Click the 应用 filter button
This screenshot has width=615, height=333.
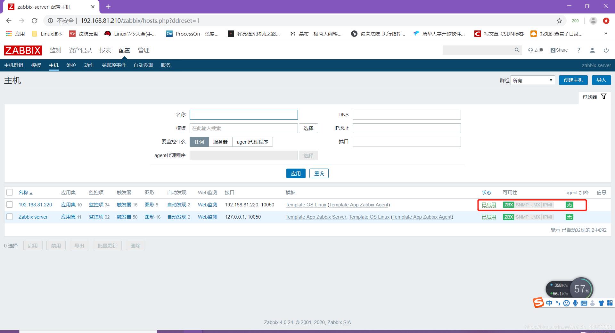[296, 173]
